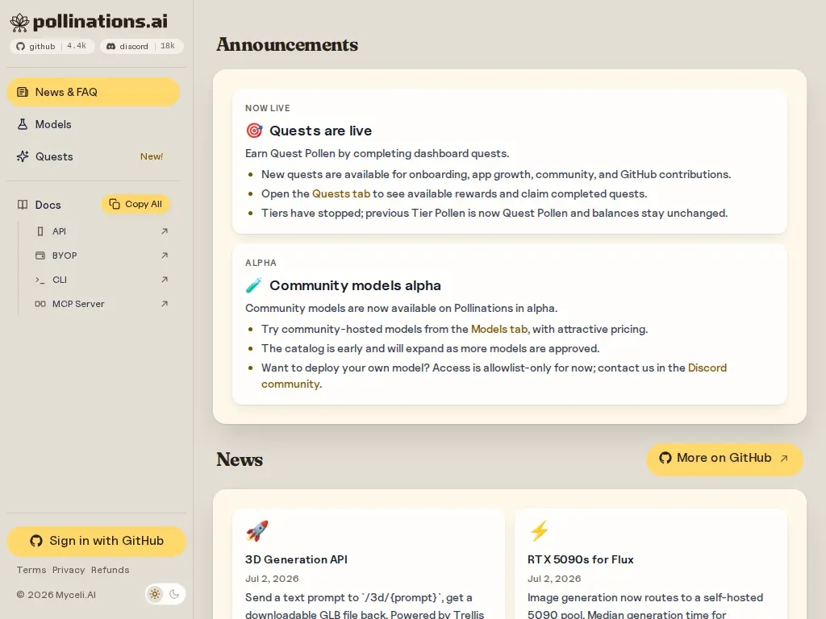
Task: Open the CLI docs terminal icon
Action: pyautogui.click(x=40, y=280)
